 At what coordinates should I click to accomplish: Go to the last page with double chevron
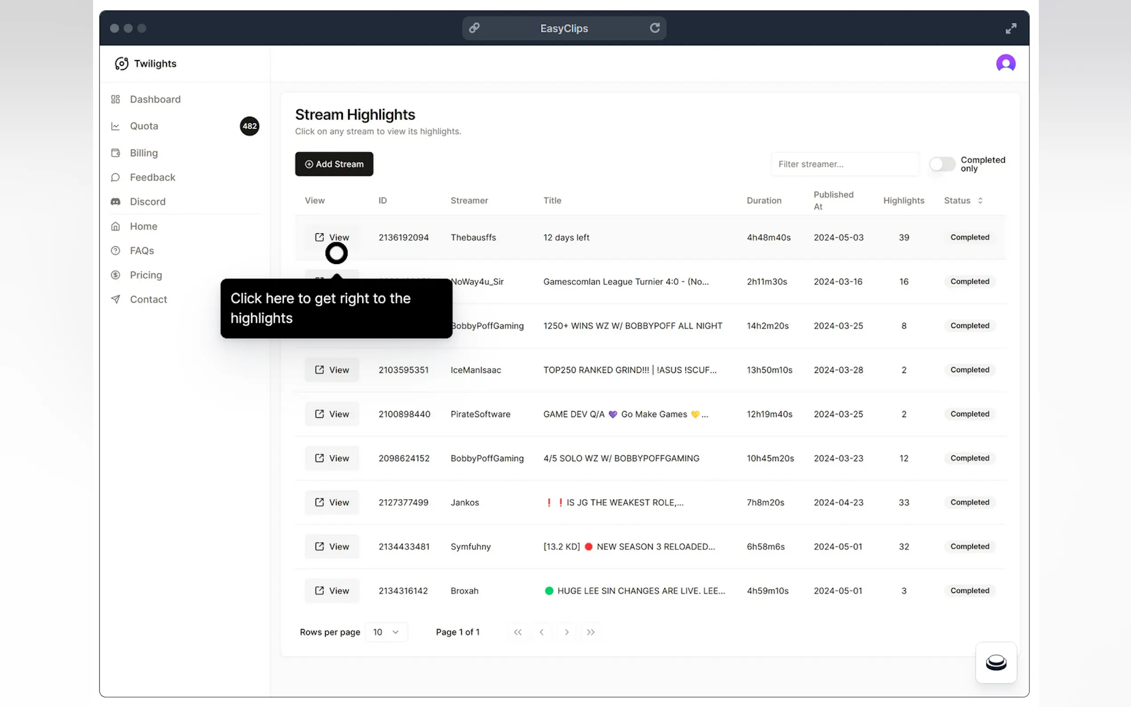[590, 632]
